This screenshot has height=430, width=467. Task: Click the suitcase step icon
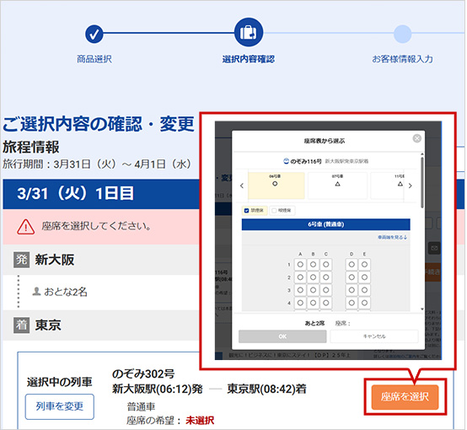249,32
